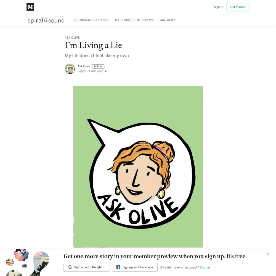
Task: Open the spiral bound publication logo
Action: point(46,20)
